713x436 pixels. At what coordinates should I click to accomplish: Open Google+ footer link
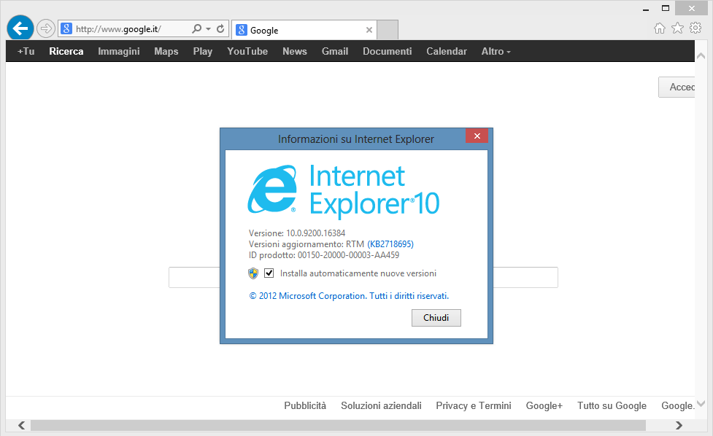click(544, 405)
